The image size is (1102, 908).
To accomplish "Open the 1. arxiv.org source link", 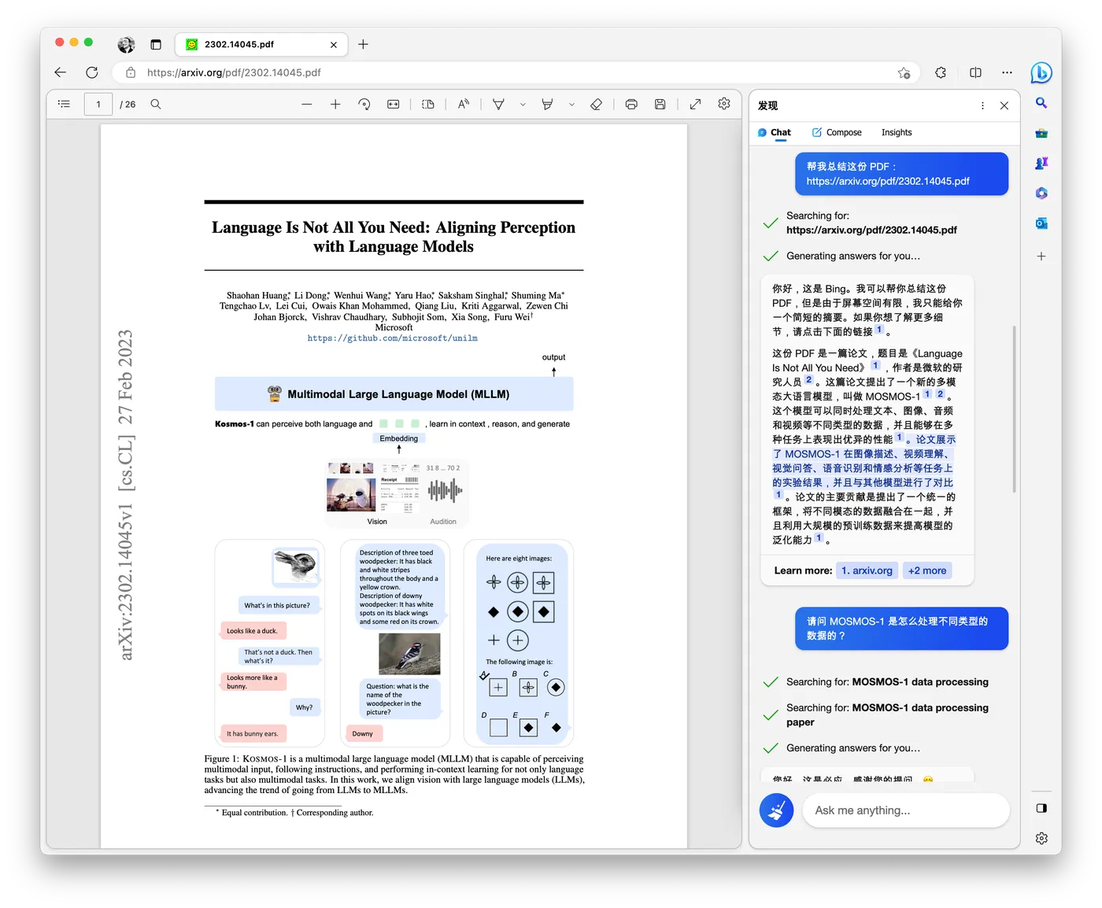I will (x=867, y=570).
